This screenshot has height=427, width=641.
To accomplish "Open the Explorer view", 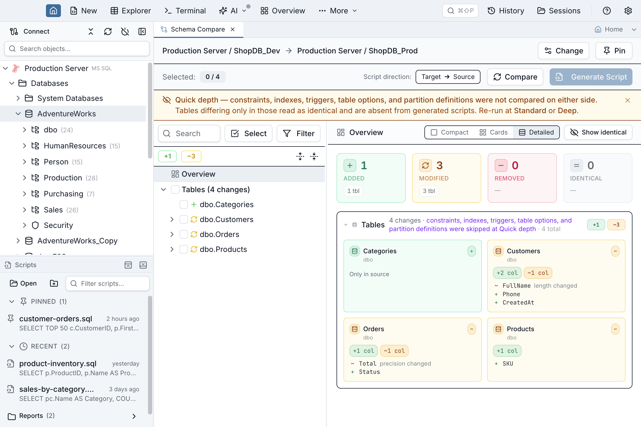I will [131, 11].
